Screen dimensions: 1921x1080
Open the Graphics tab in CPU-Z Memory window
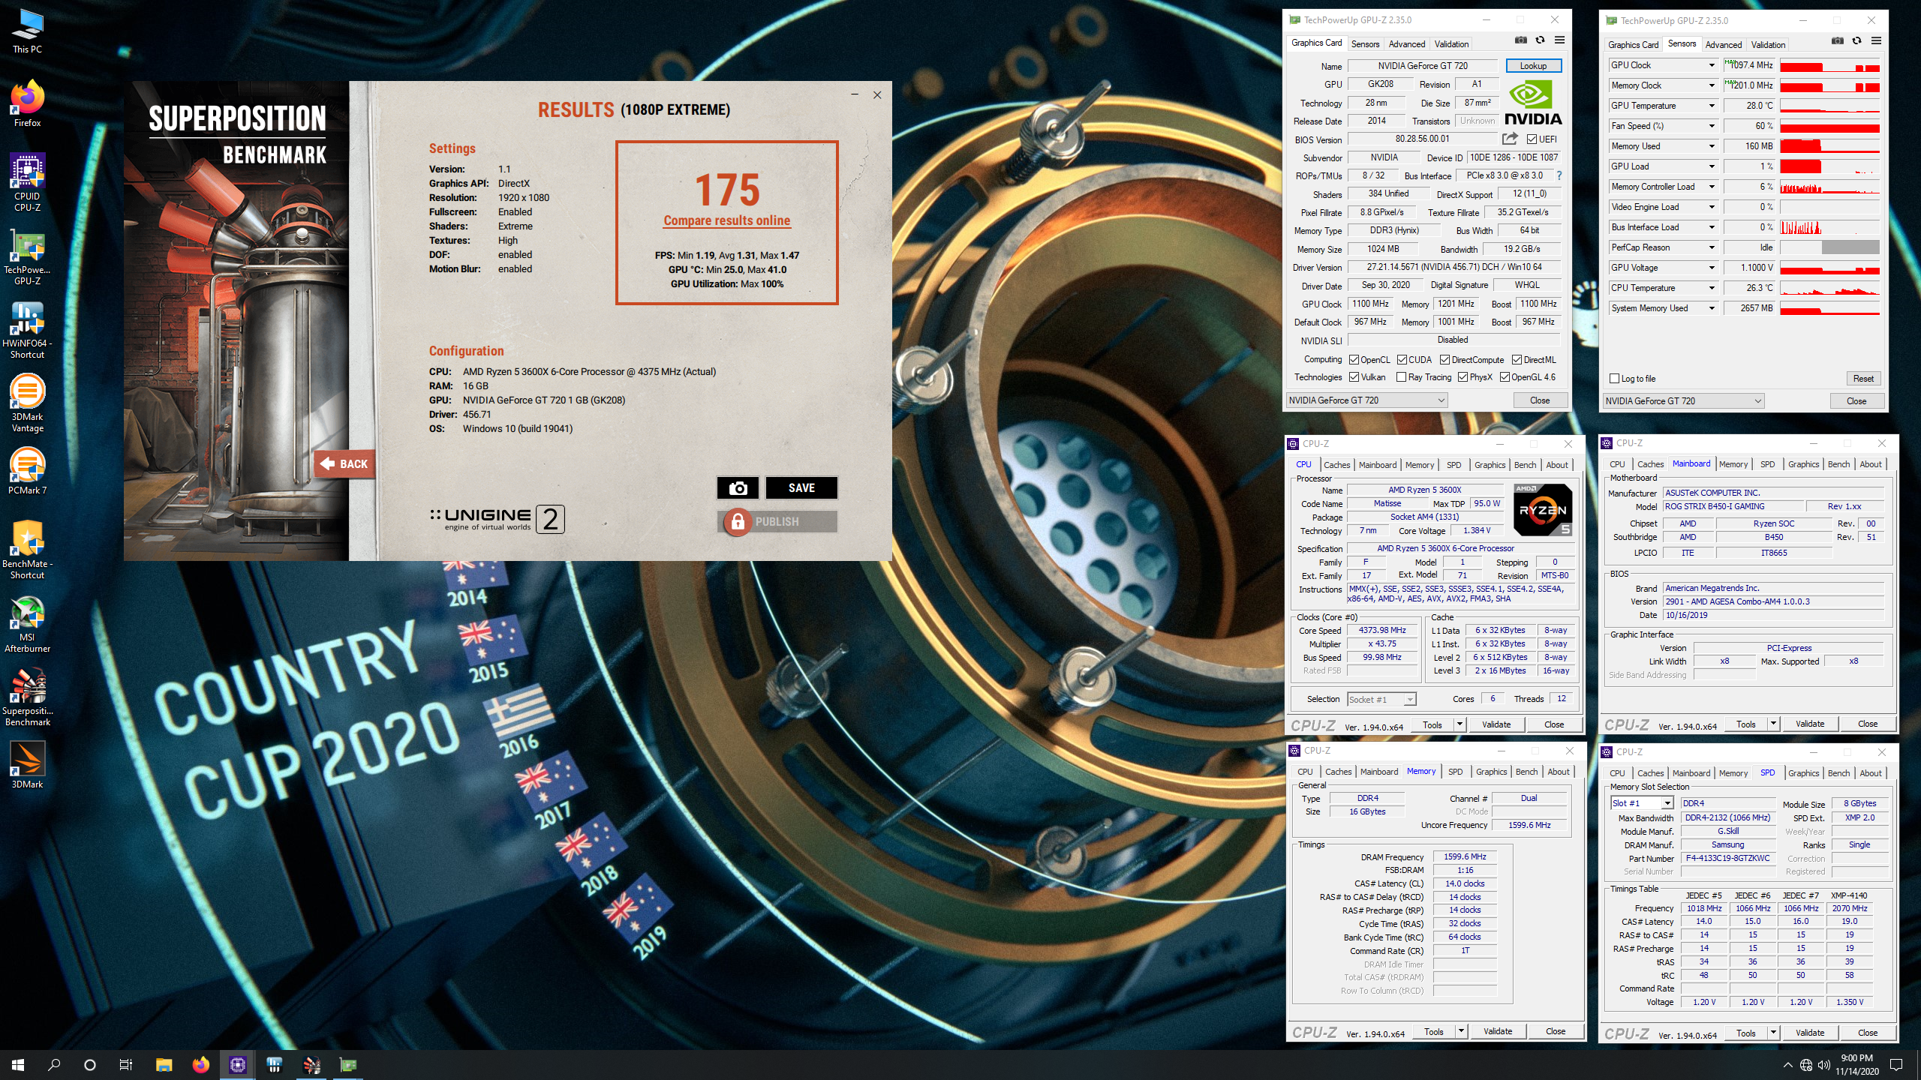click(x=1491, y=772)
